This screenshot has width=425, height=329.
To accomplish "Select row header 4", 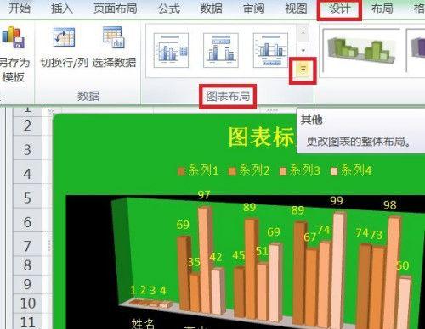I will 27,174.
